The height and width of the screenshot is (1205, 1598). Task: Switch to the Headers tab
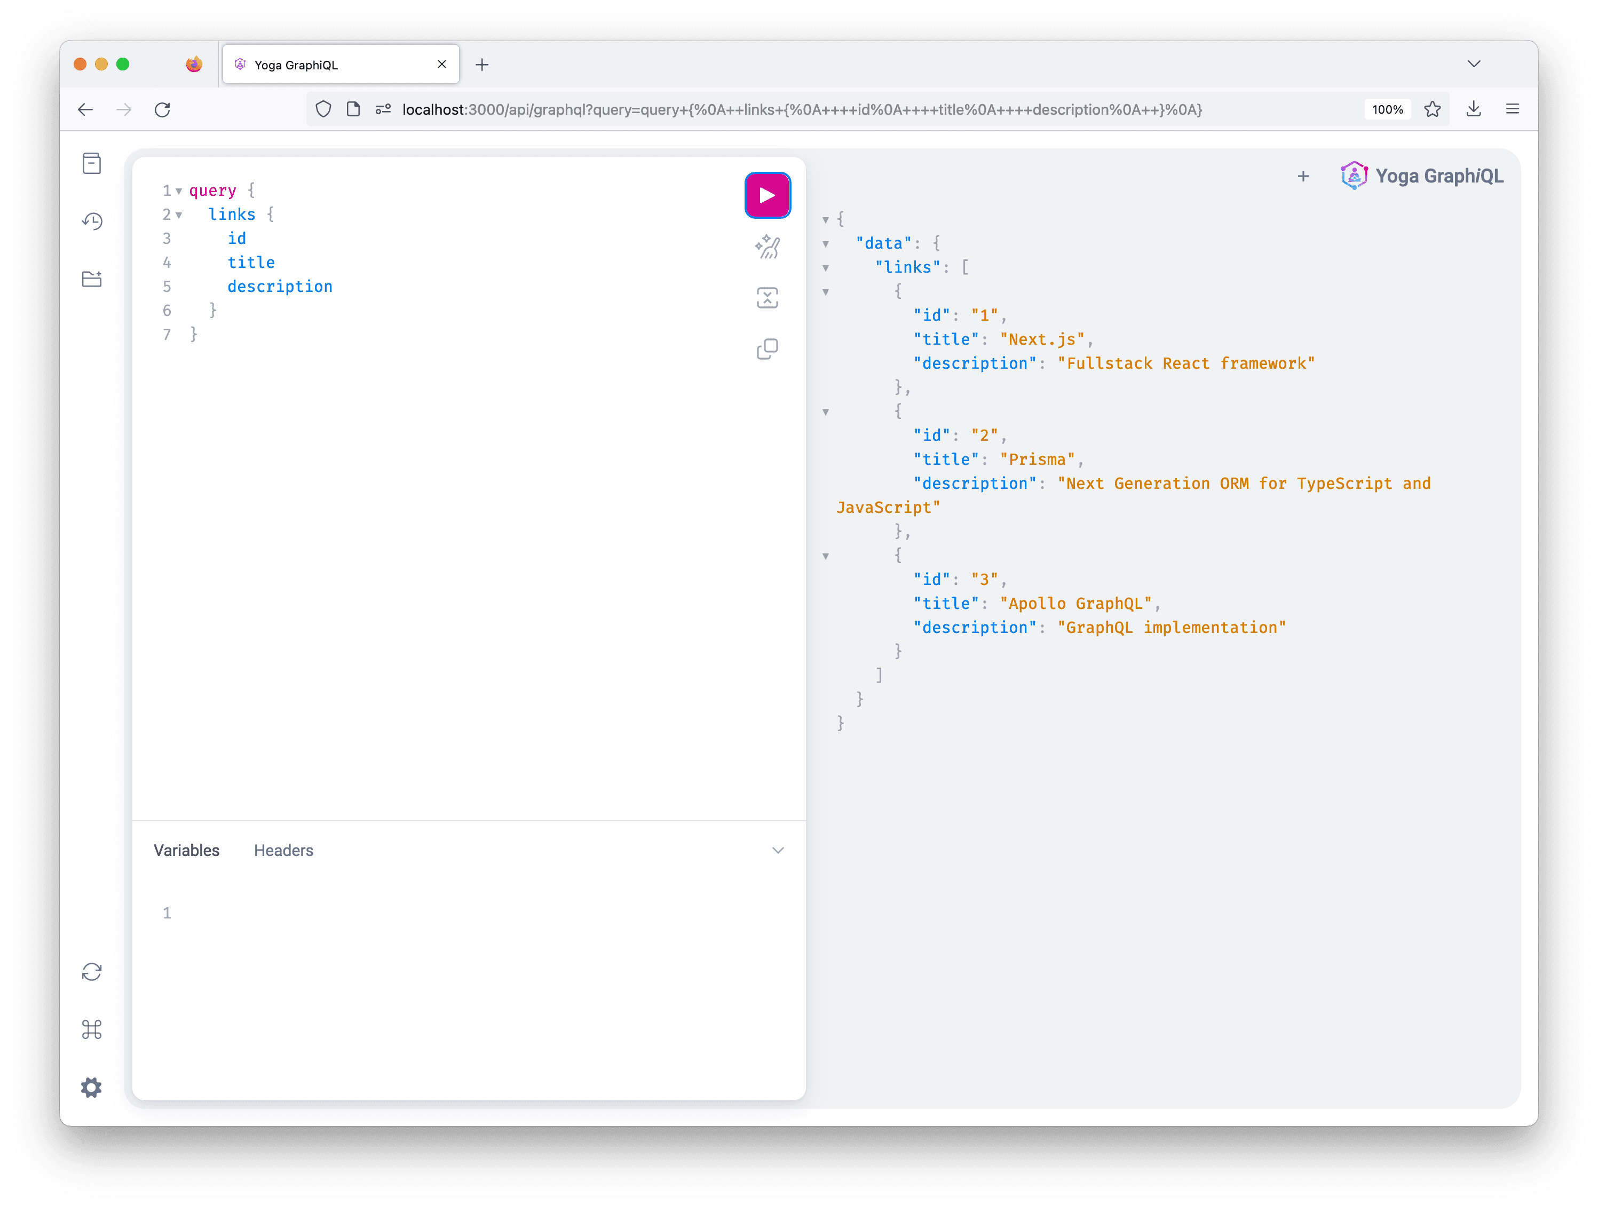[283, 850]
